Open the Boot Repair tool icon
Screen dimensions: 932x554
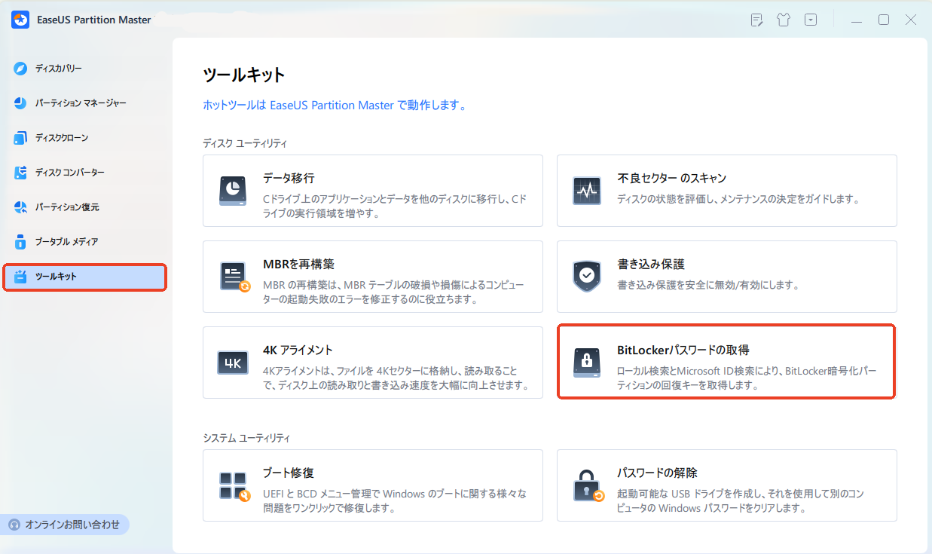pos(233,485)
